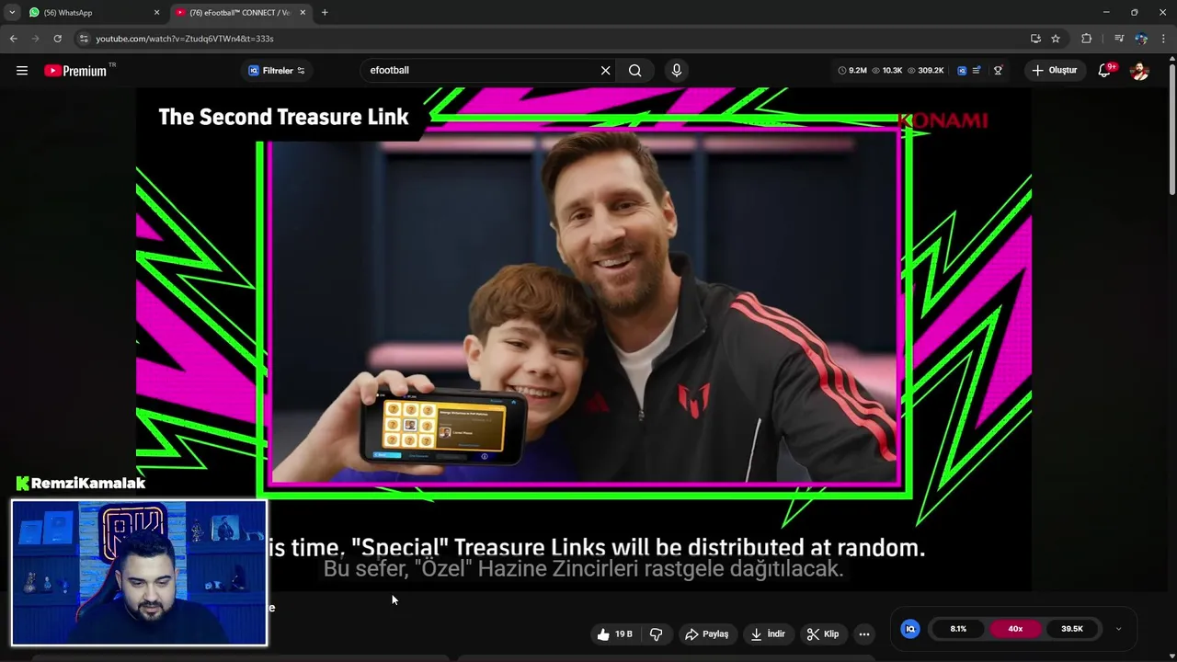This screenshot has width=1177, height=662.
Task: Click the install app icon in address bar
Action: pyautogui.click(x=1035, y=39)
